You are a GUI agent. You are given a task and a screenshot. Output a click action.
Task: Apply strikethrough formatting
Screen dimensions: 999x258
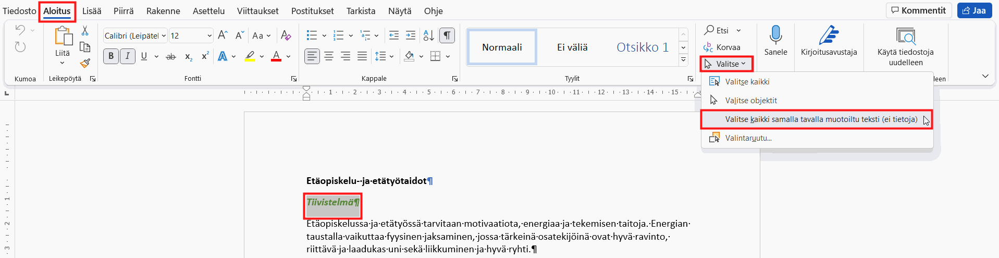pos(170,56)
